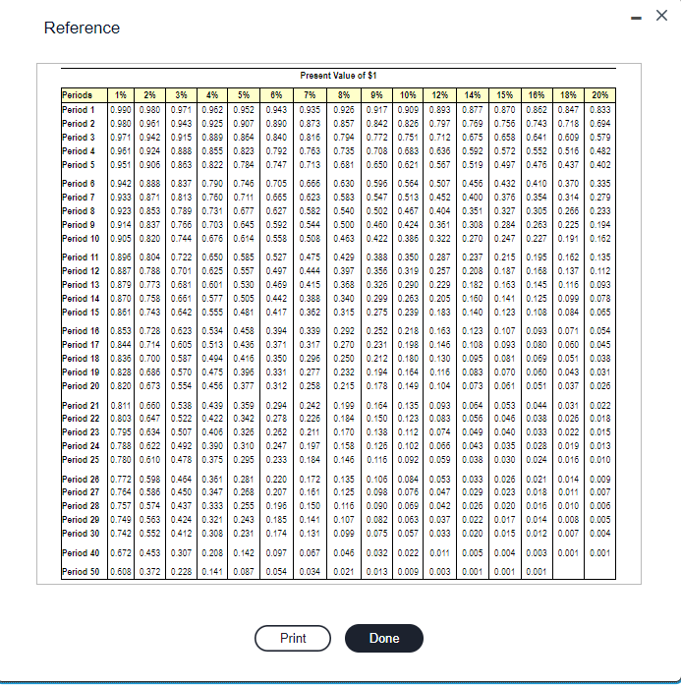Click the 16% column header
Image resolution: width=681 pixels, height=685 pixels.
tap(537, 94)
